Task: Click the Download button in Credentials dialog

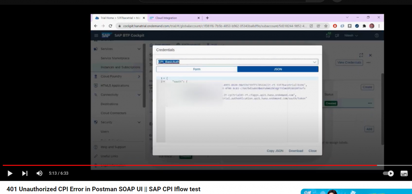Action: [296, 151]
